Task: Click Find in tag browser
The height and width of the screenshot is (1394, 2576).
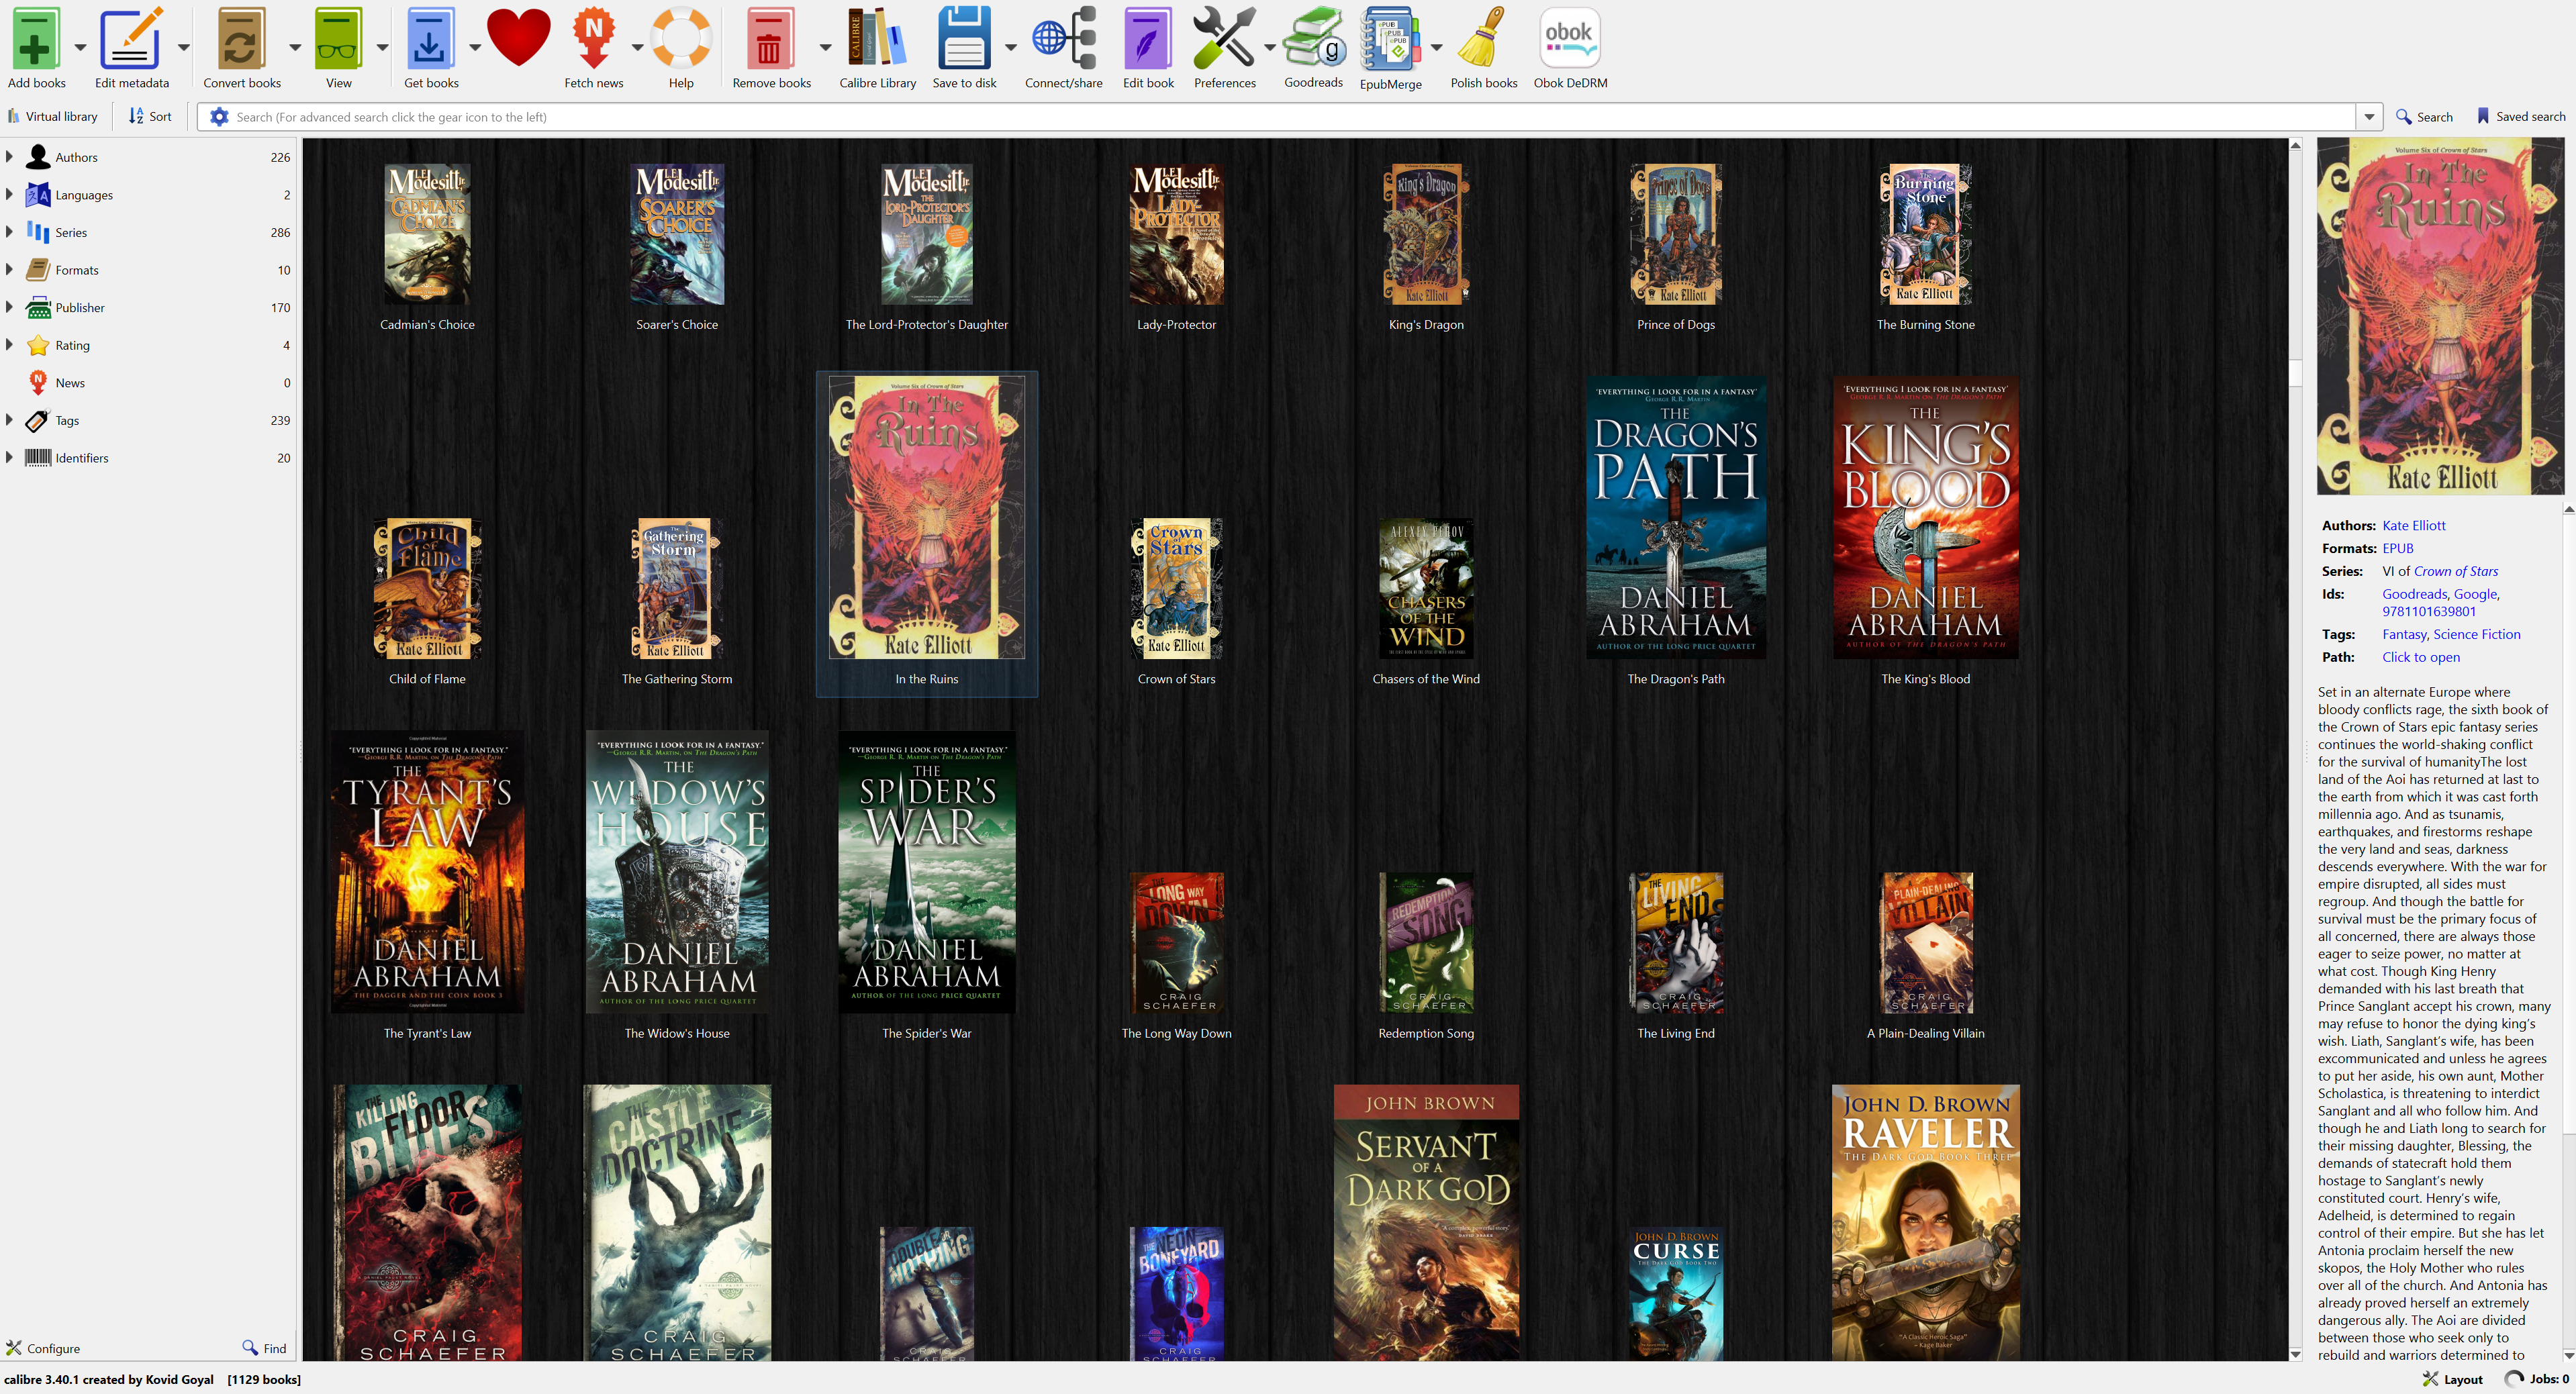Action: click(x=265, y=1348)
